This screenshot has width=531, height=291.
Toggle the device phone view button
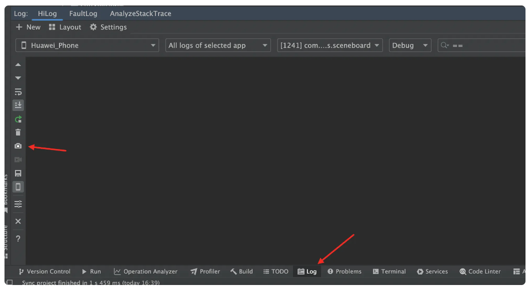[x=18, y=187]
